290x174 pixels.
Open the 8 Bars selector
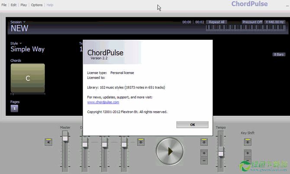(279, 54)
